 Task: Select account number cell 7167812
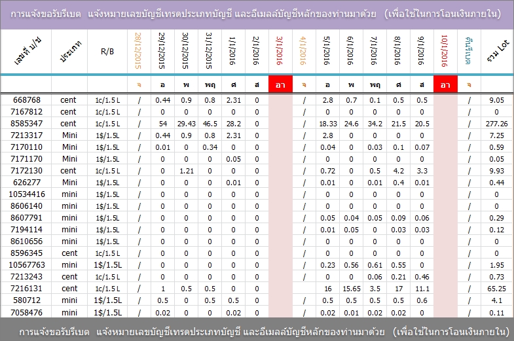pos(27,112)
